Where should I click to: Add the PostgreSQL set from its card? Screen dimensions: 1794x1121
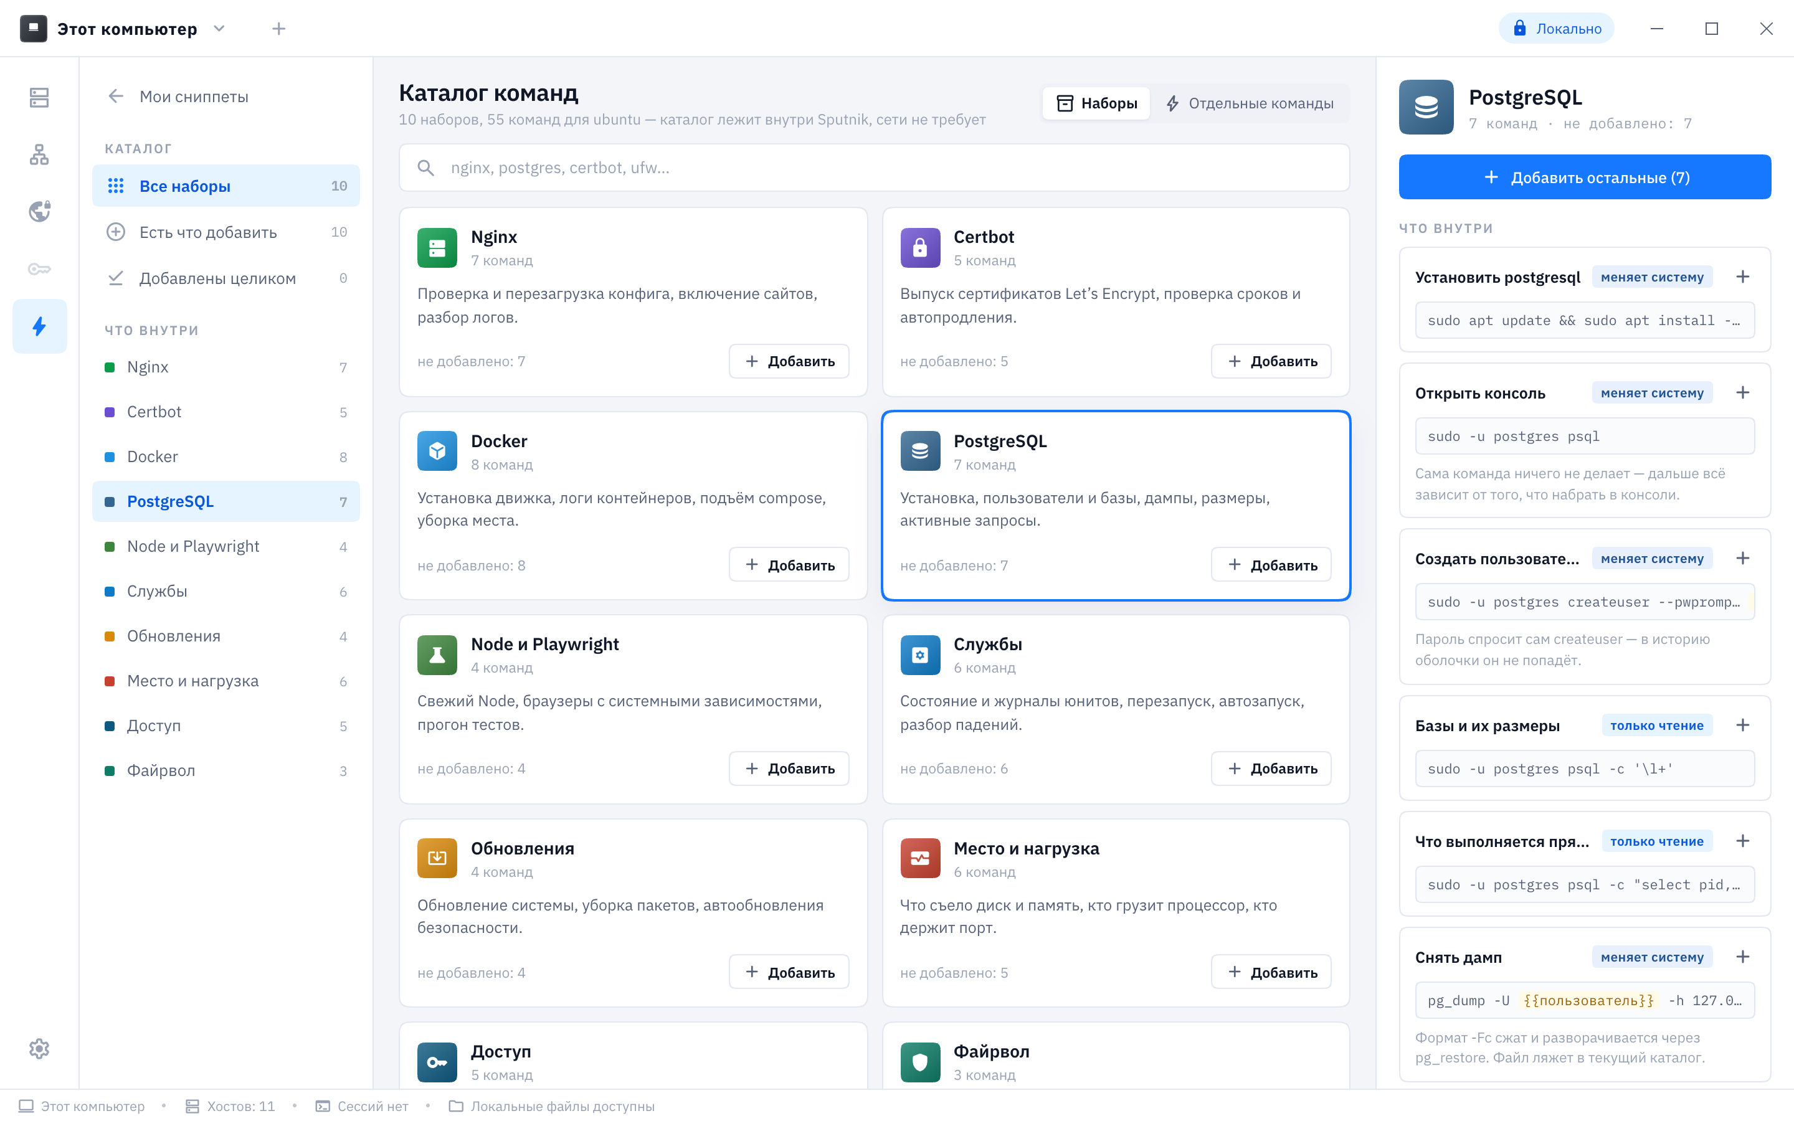point(1271,565)
